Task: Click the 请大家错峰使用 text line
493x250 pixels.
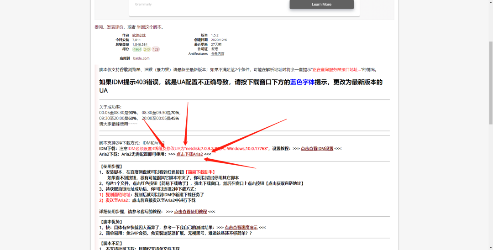Action: [118, 124]
